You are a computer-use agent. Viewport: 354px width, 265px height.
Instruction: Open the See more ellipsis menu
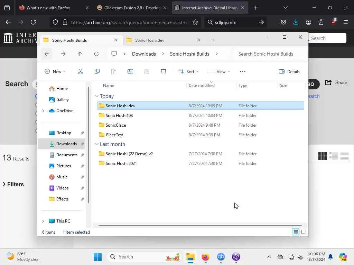[x=242, y=72]
